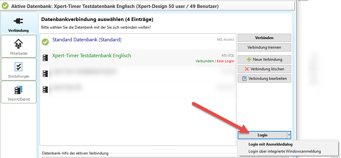Click red X icon of Verbindung löschen
The image size is (341, 158).
tap(247, 69)
